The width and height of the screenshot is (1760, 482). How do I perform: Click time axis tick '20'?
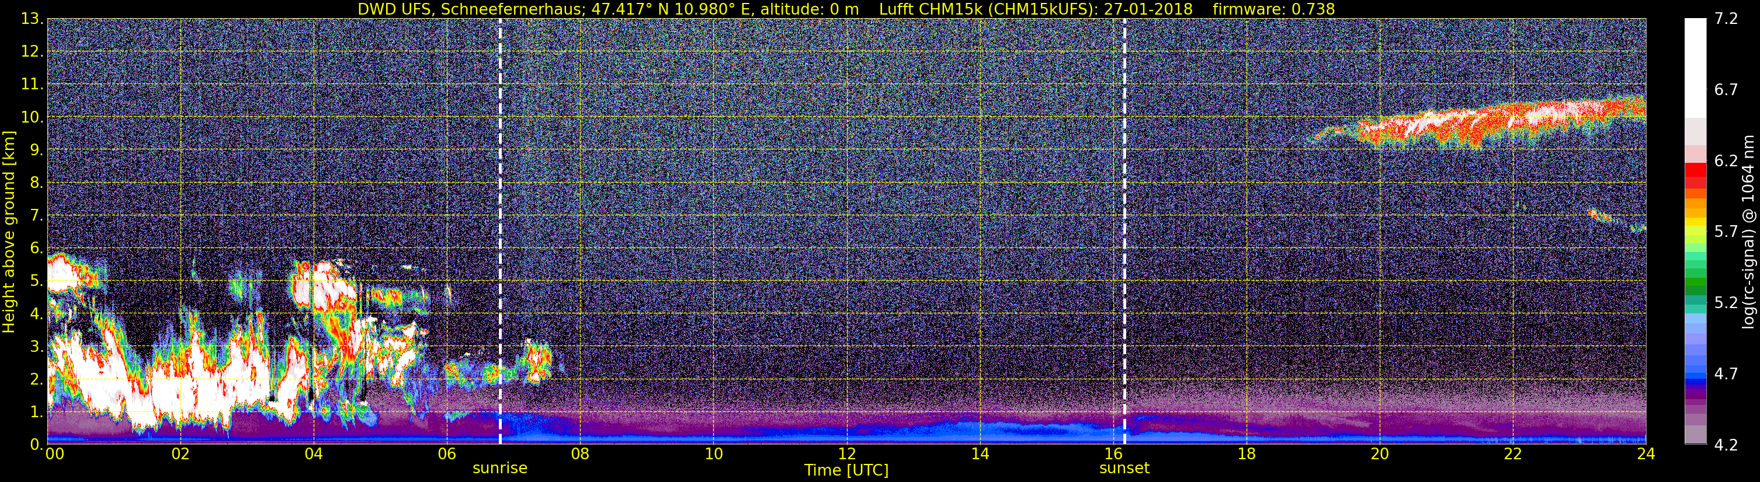[1380, 454]
